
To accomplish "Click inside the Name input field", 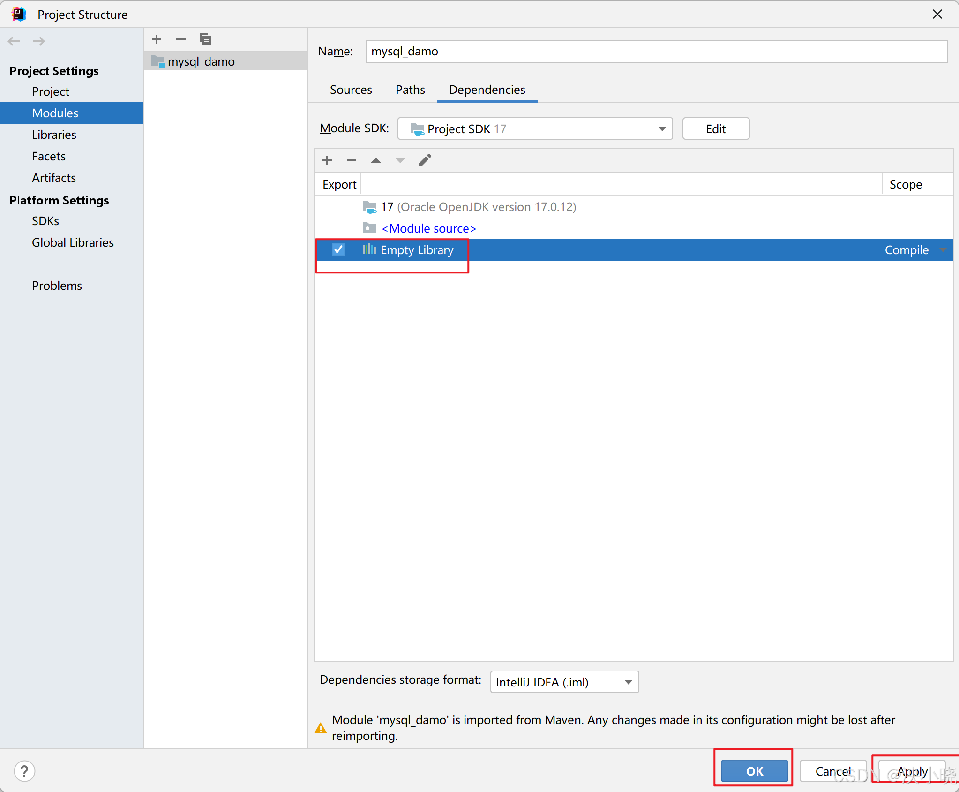I will tap(656, 52).
